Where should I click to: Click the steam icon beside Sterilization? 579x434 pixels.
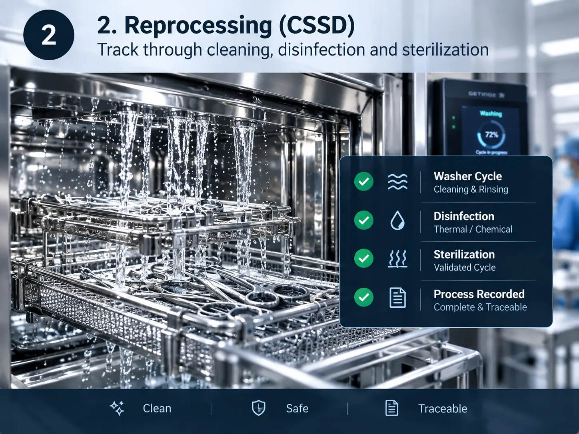(397, 259)
